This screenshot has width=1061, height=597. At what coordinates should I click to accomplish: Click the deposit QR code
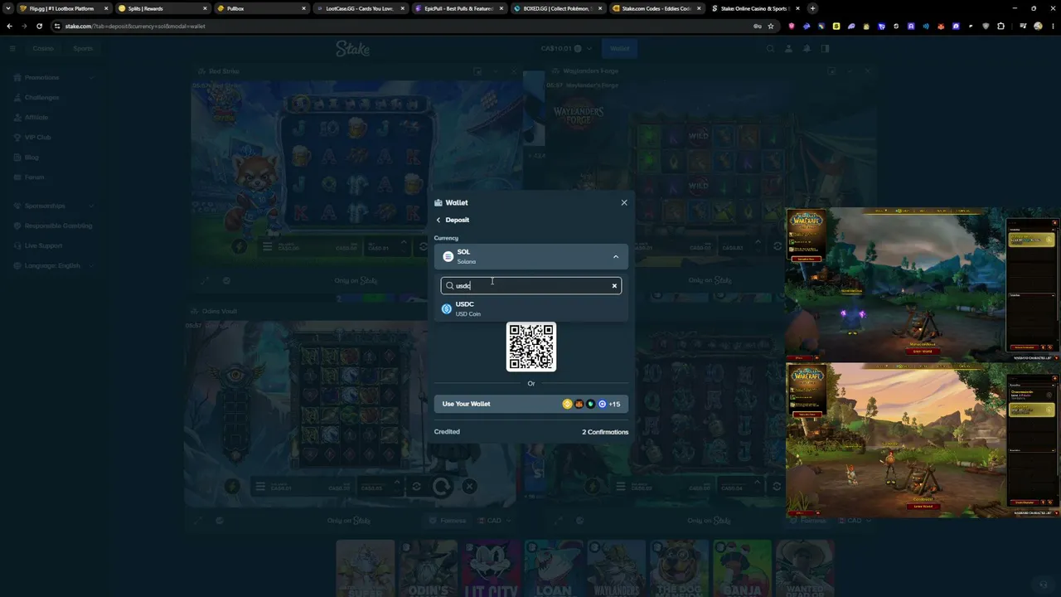click(531, 347)
